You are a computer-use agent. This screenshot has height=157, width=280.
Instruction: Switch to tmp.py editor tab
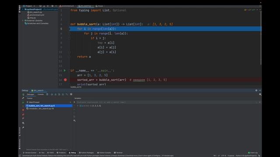pyautogui.click(x=99, y=6)
